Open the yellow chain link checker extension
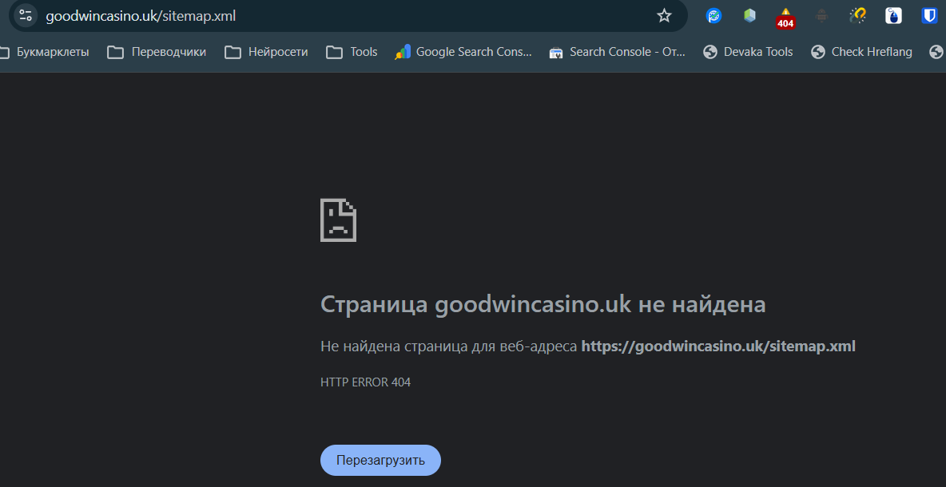946x487 pixels. [x=857, y=16]
